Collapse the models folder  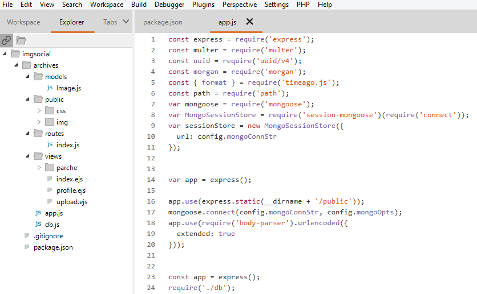pyautogui.click(x=27, y=76)
